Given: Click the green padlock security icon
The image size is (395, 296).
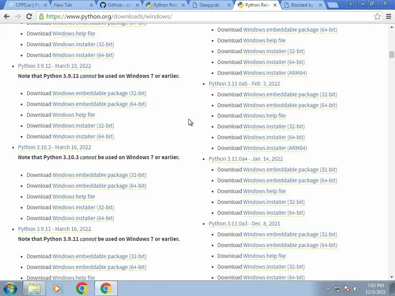Looking at the screenshot, I should pyautogui.click(x=41, y=16).
